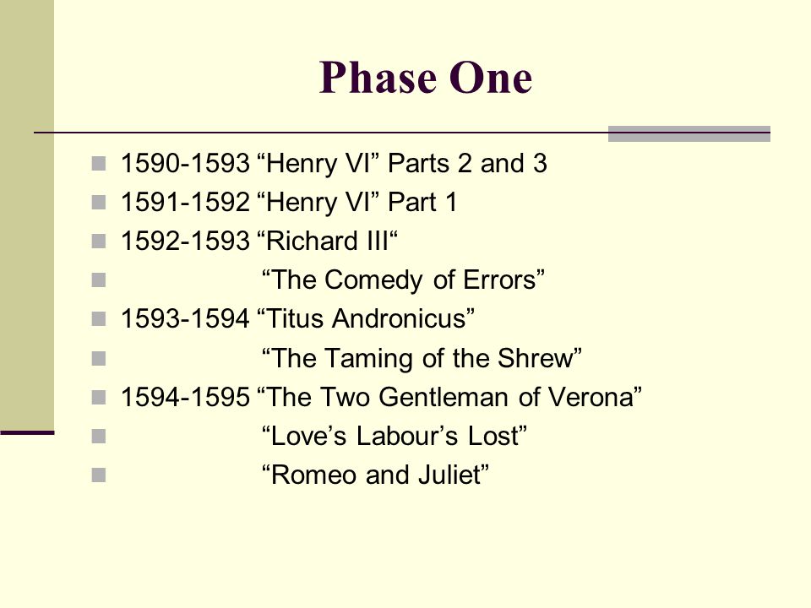Viewport: 811px width, 608px height.
Task: Click the gray accent bar under the title
Action: click(689, 133)
